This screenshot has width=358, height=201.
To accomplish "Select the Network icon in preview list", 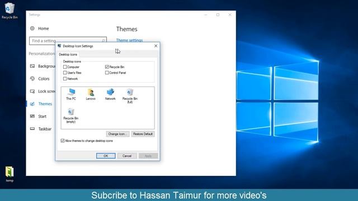I will tap(110, 94).
